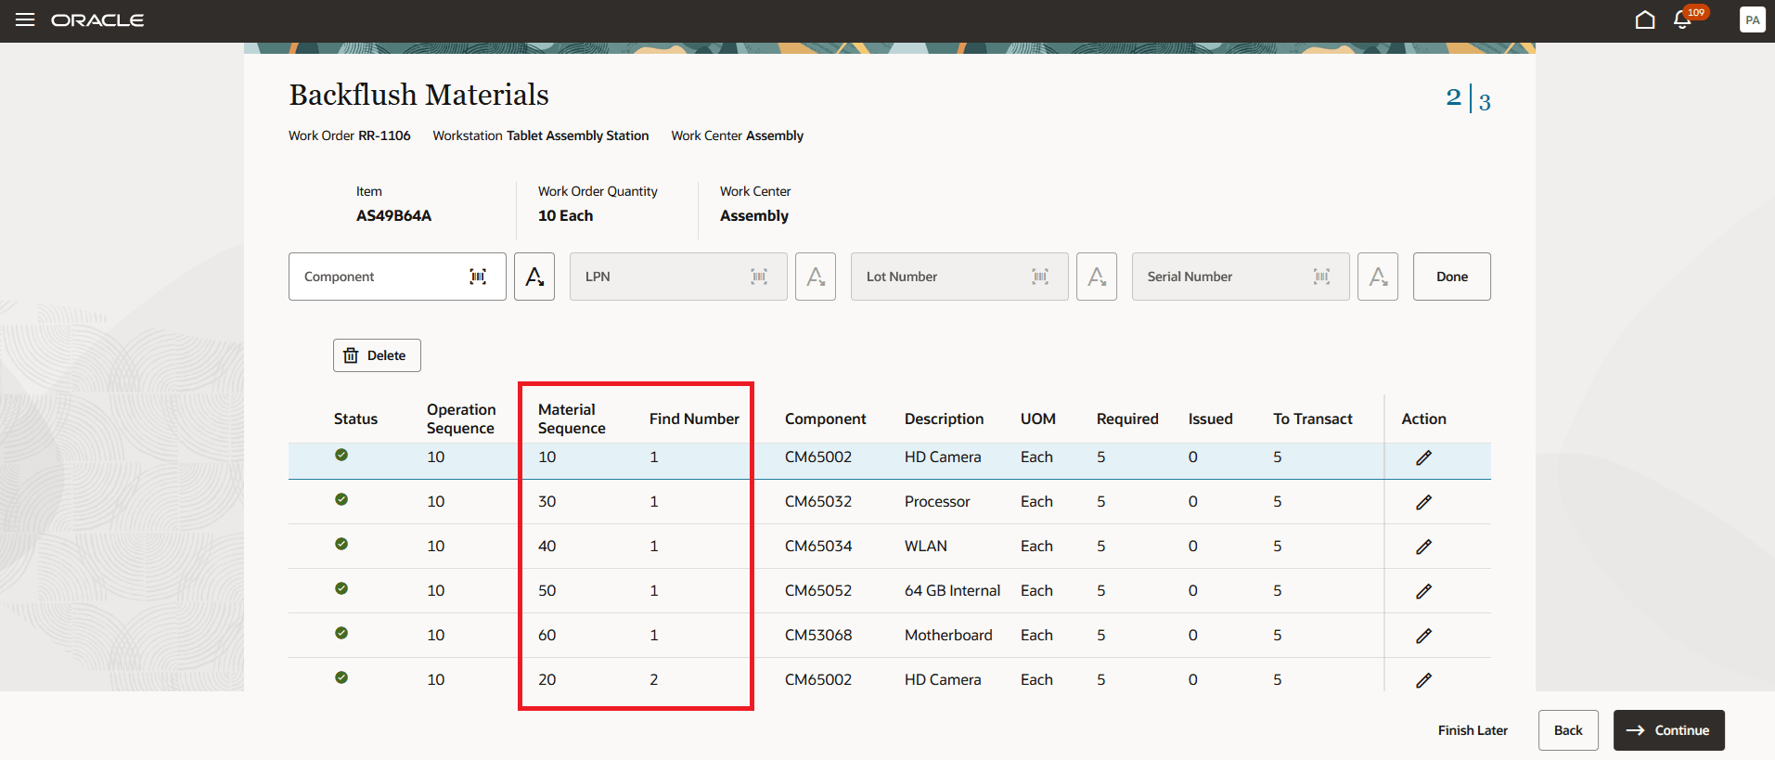The height and width of the screenshot is (760, 1775).
Task: Click the text entry icon beside Component
Action: point(534,277)
